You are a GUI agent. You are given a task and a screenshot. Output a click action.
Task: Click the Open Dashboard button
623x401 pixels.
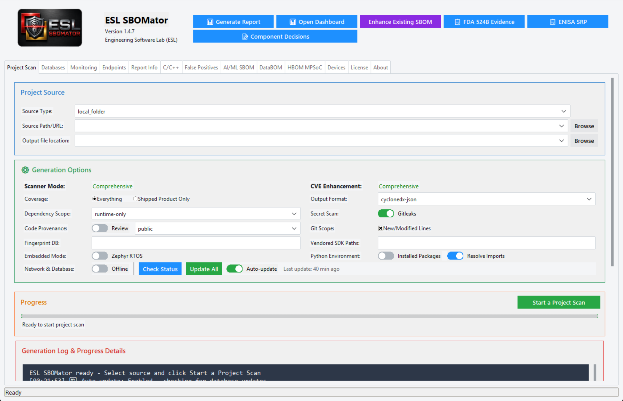[317, 22]
